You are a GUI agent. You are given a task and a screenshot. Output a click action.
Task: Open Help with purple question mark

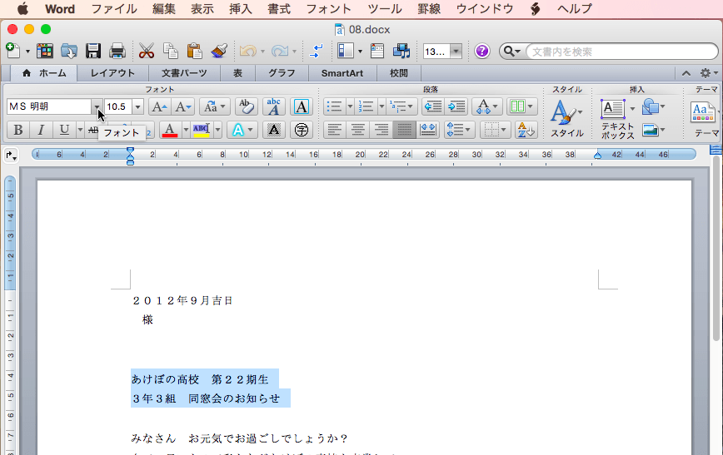tap(481, 51)
